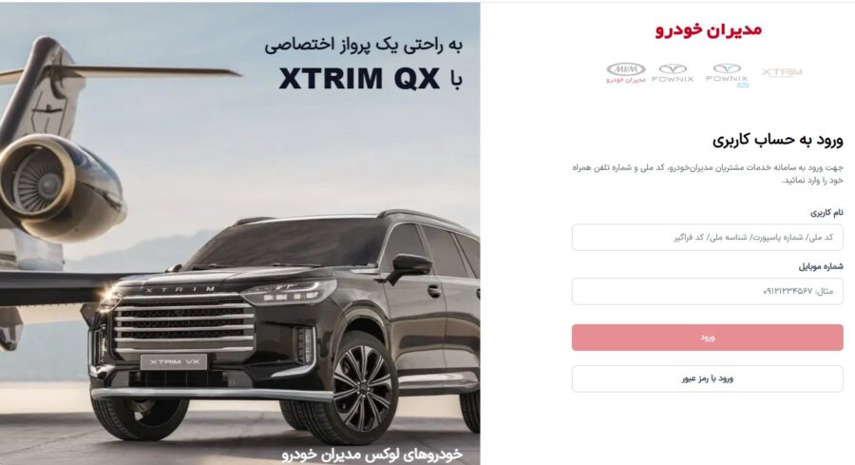Screen dimensions: 855x465
Task: Click the faded XTRIM brand logo
Action: point(782,72)
